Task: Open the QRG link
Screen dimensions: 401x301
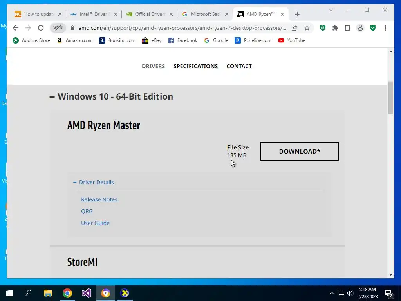Action: pos(87,211)
